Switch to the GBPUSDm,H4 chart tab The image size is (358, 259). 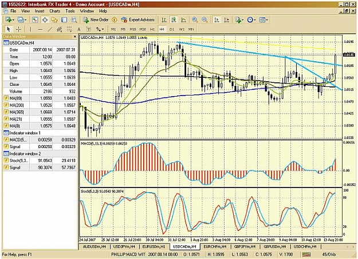(275, 246)
